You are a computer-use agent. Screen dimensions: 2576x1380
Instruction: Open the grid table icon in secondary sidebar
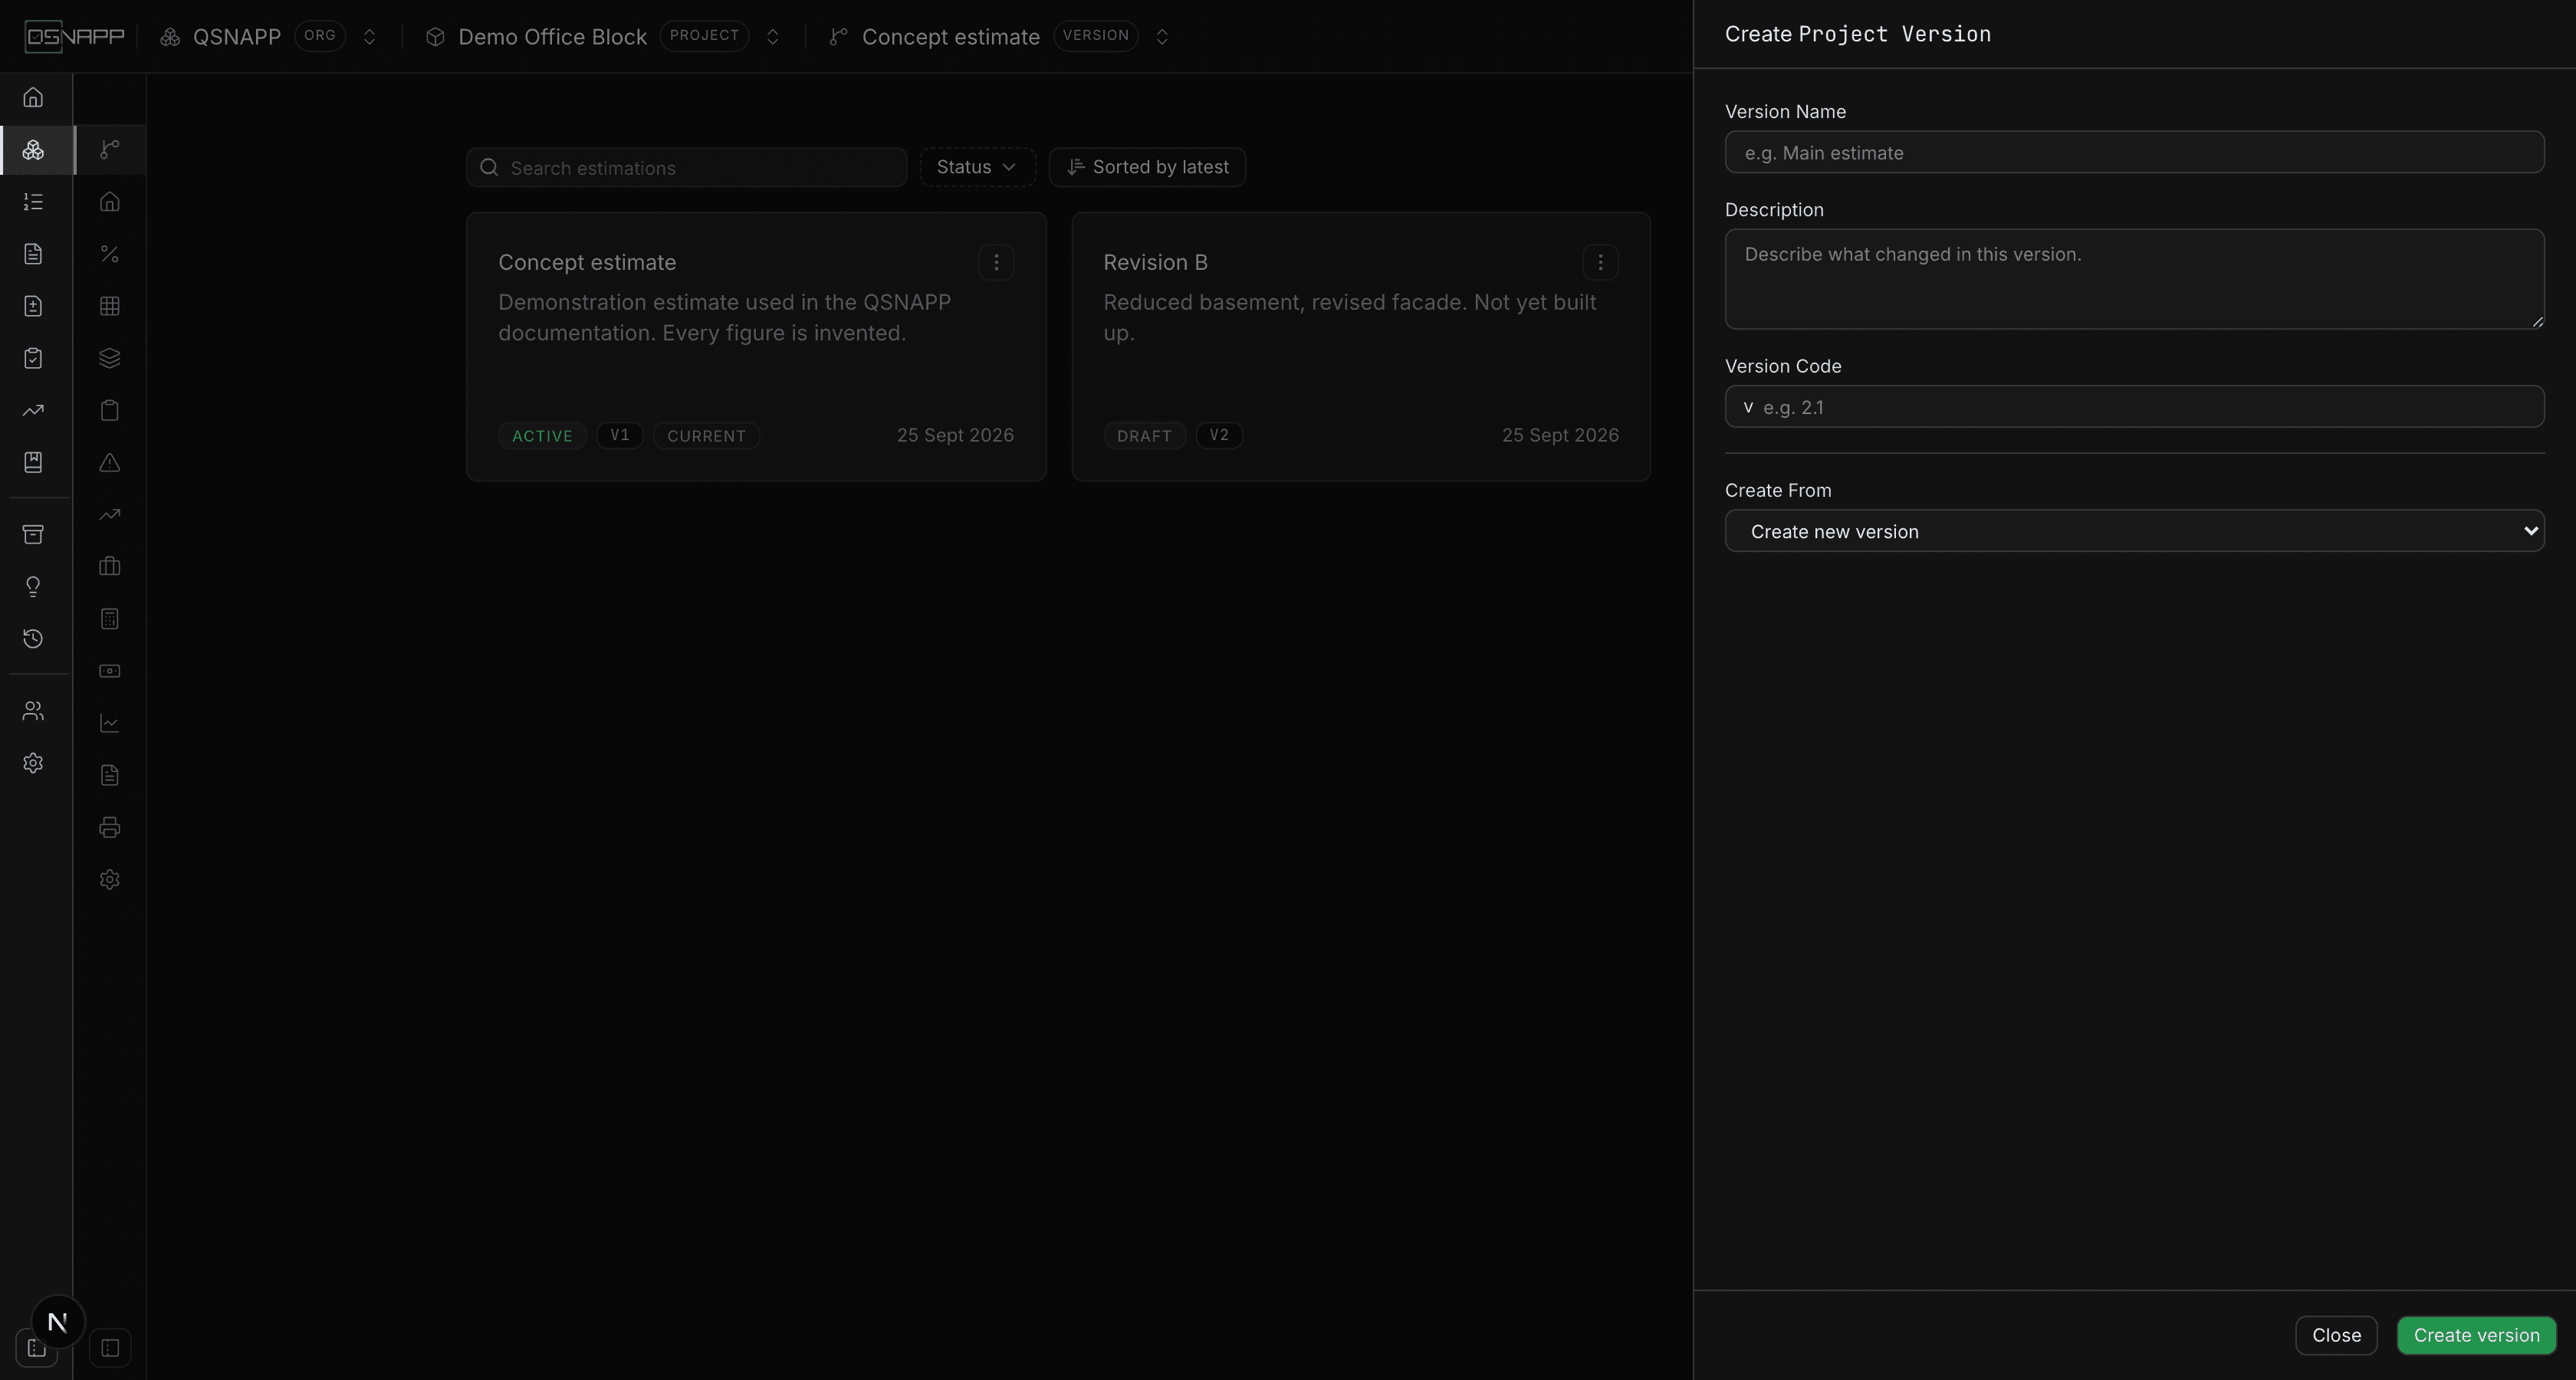tap(110, 306)
